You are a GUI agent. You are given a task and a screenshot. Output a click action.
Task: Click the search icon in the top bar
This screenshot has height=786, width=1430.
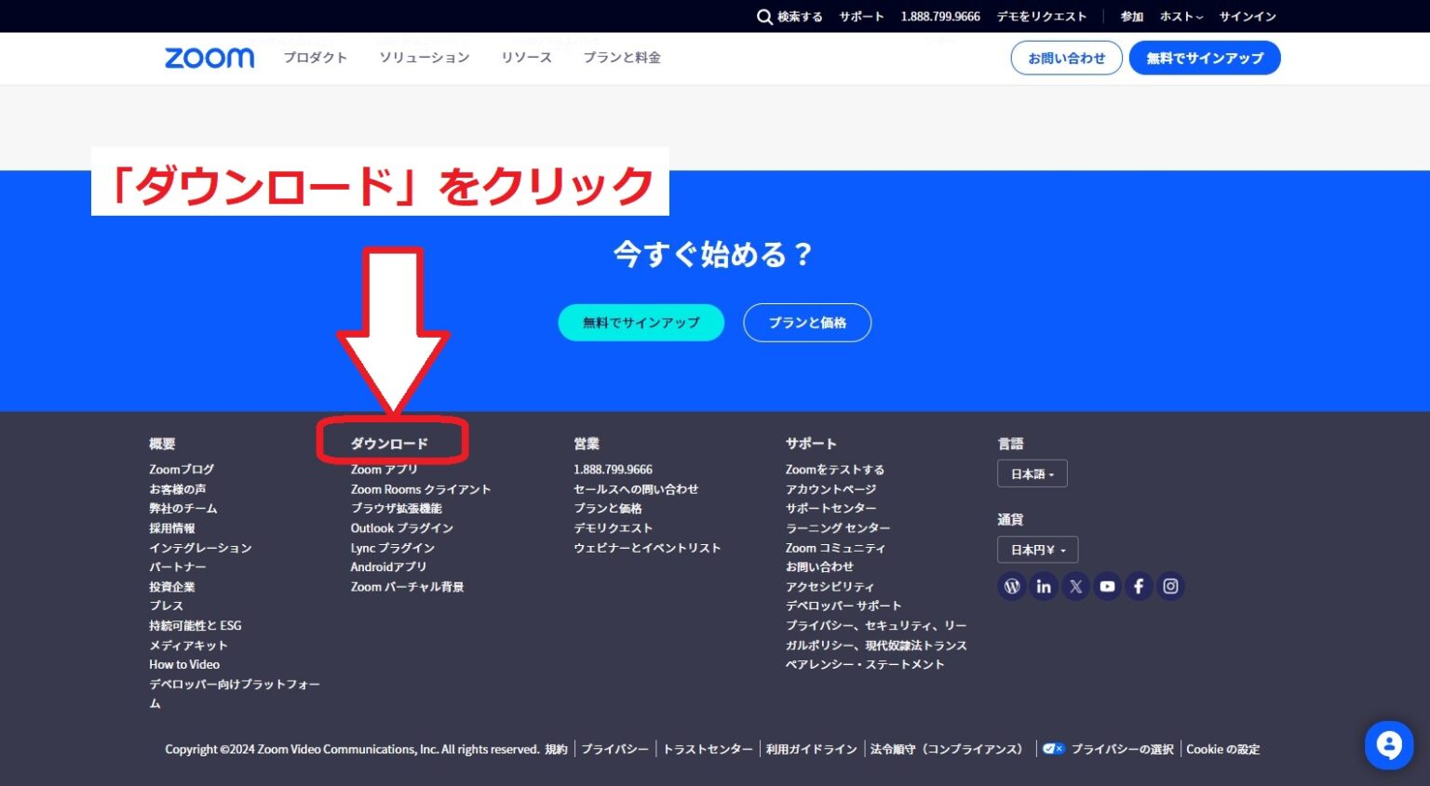763,16
